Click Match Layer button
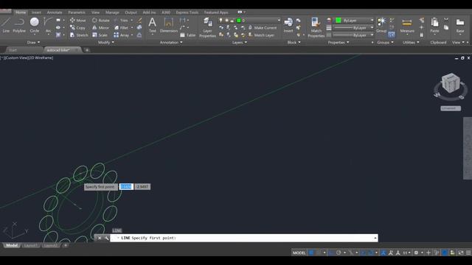This screenshot has height=265, width=472. pyautogui.click(x=261, y=35)
